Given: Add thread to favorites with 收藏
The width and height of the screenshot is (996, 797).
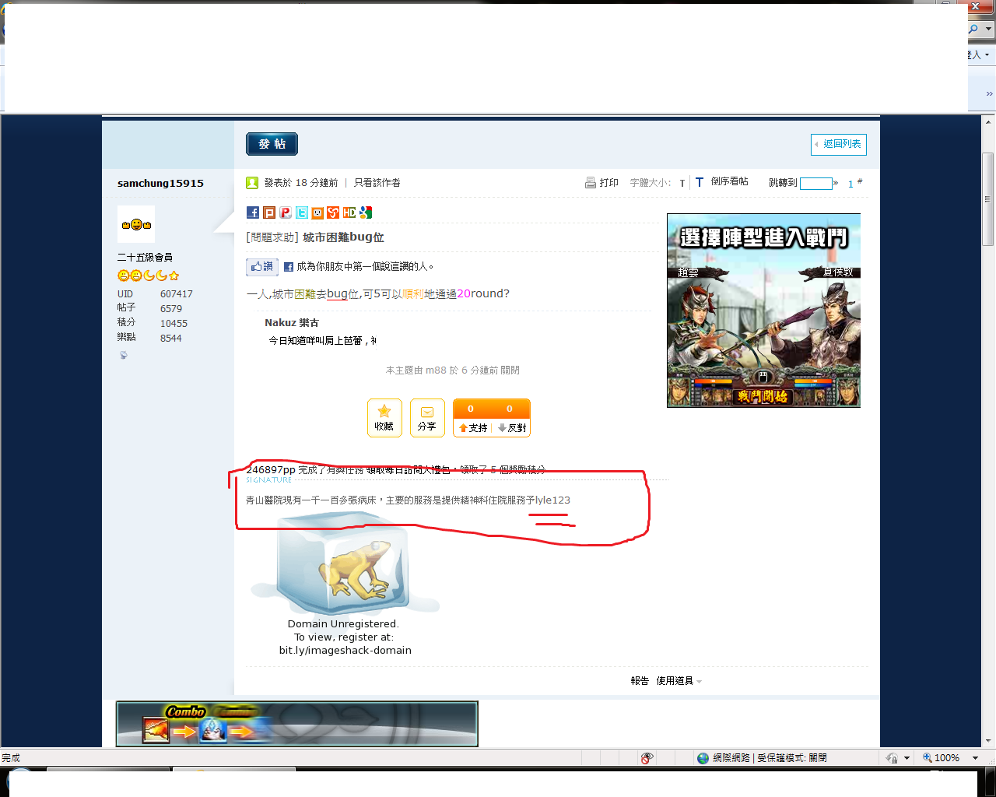Looking at the screenshot, I should [384, 418].
